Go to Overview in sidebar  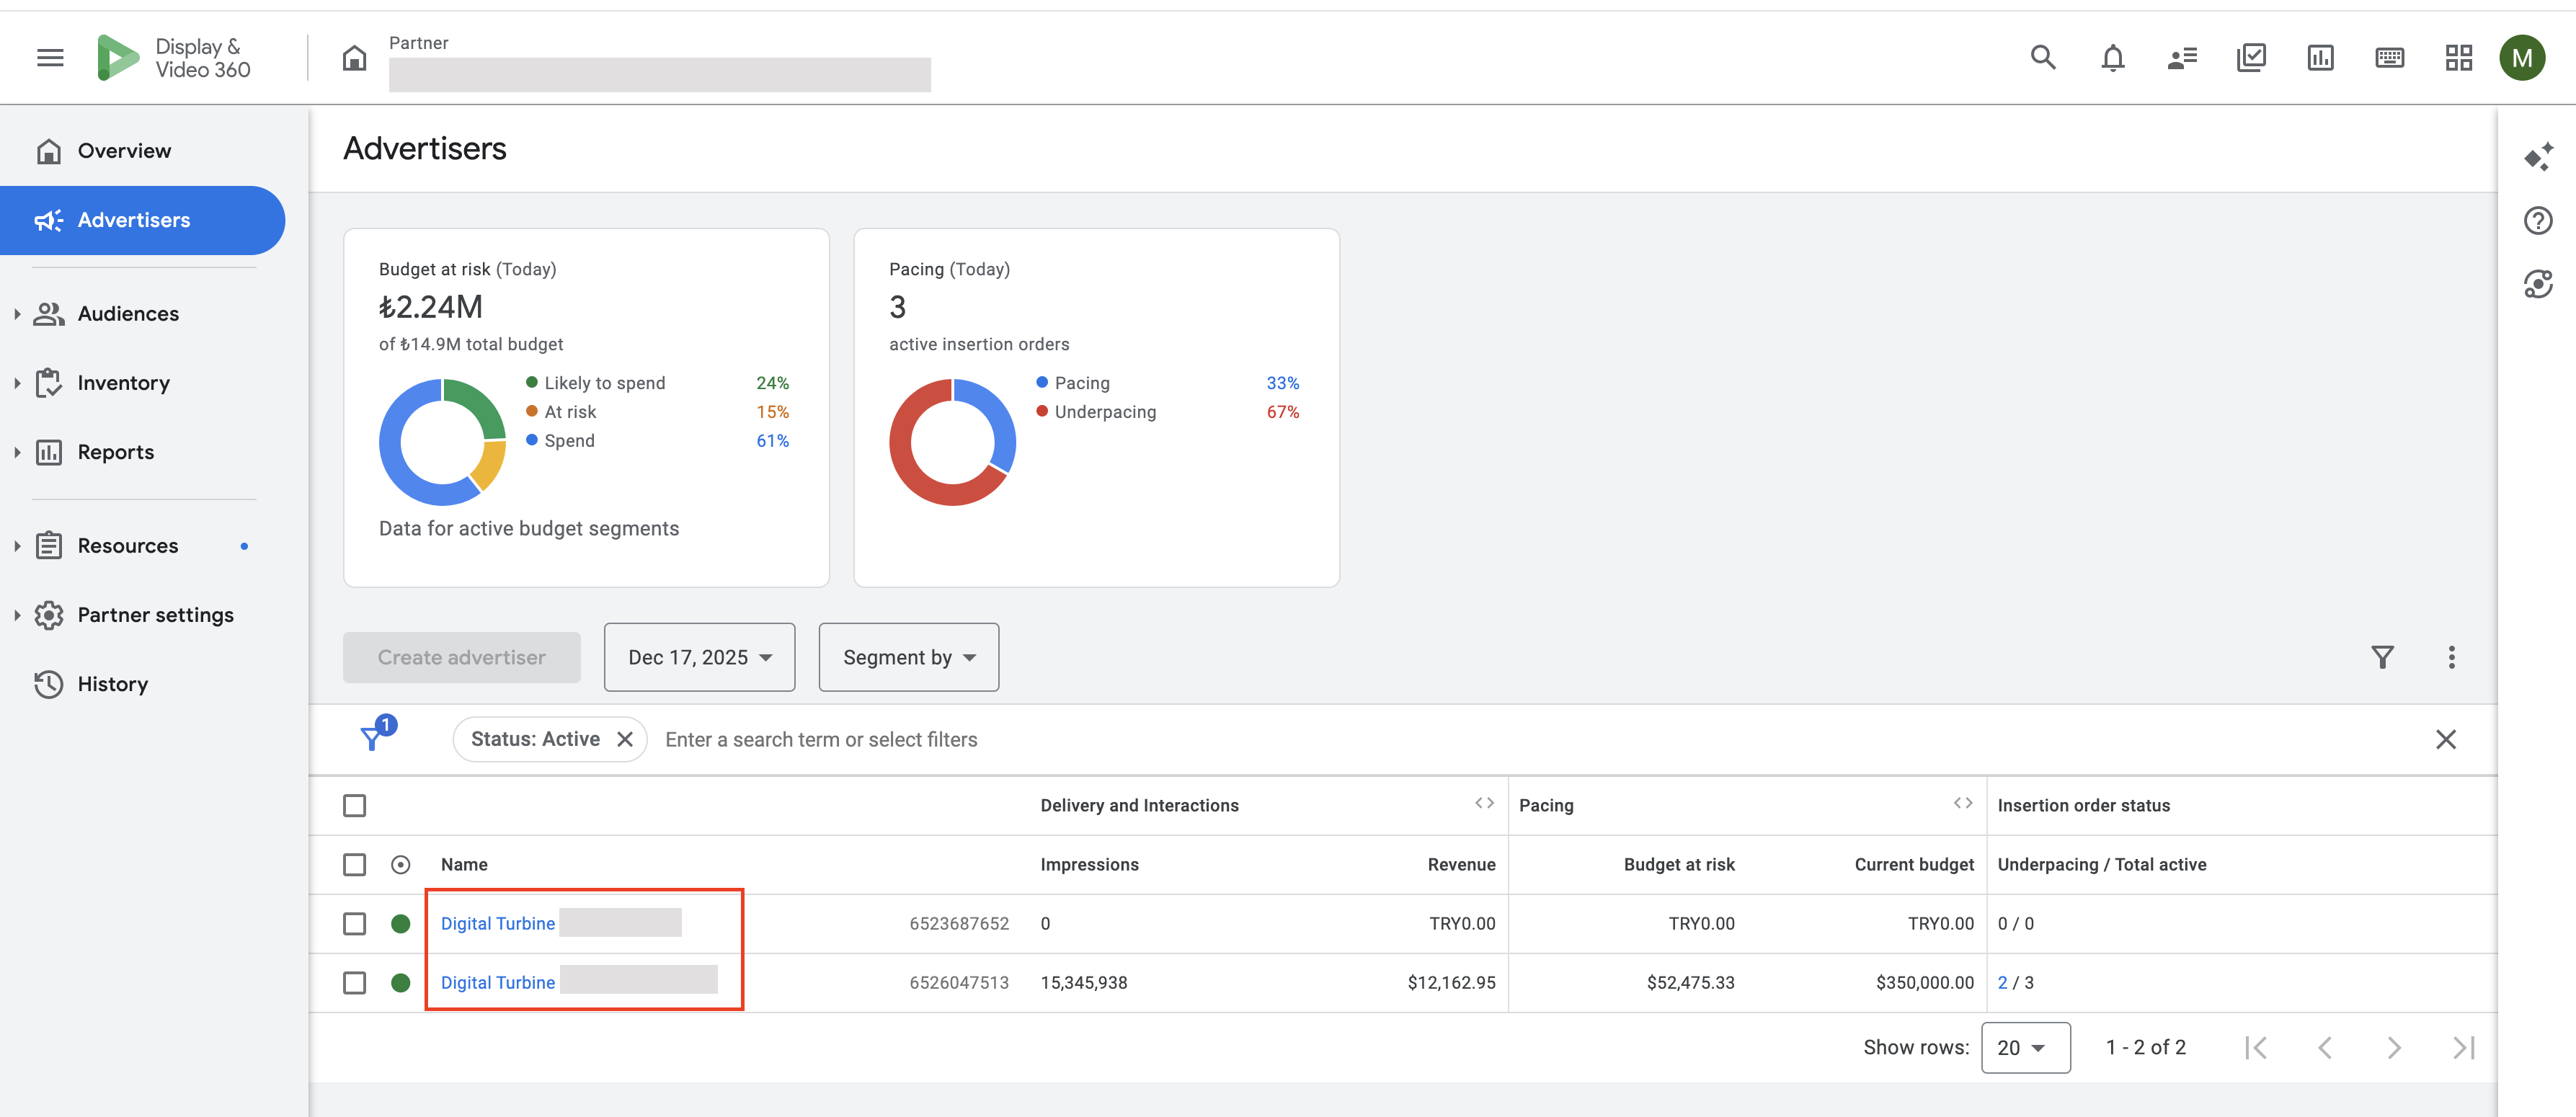pos(124,151)
